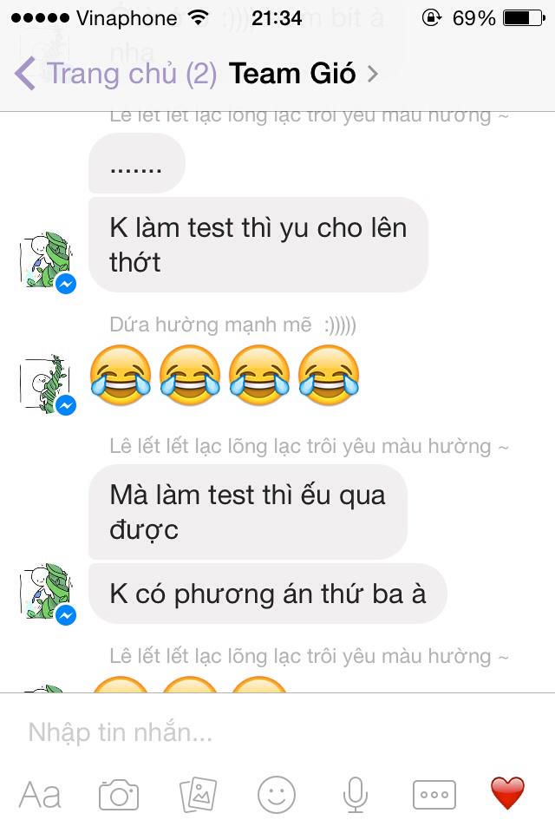Tap the Nhập tin nhắn message field
The image size is (555, 833).
click(x=277, y=732)
